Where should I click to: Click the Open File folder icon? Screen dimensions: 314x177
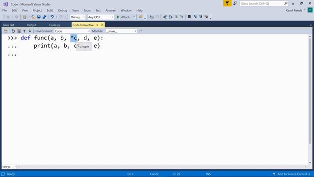tap(33, 17)
